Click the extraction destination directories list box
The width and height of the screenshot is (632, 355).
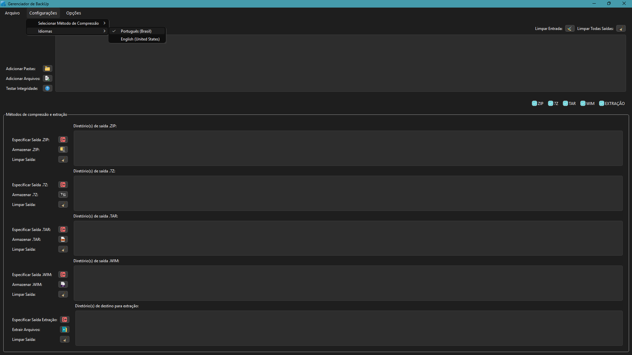(x=349, y=328)
